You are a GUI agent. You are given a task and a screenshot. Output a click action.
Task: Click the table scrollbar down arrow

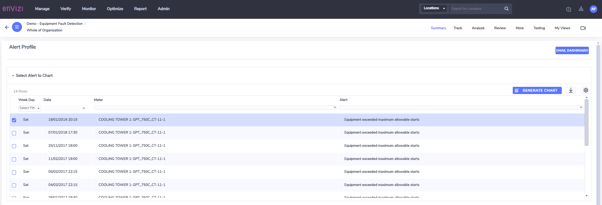coord(587,196)
